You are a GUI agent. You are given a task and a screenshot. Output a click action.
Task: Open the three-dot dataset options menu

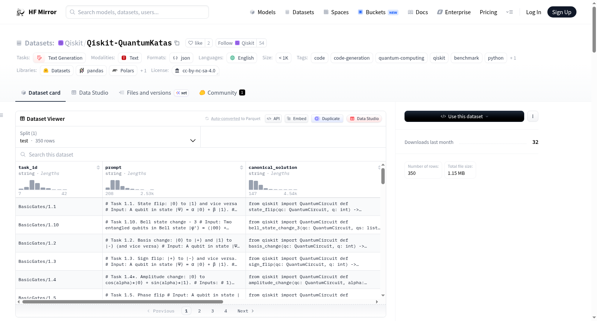533,116
